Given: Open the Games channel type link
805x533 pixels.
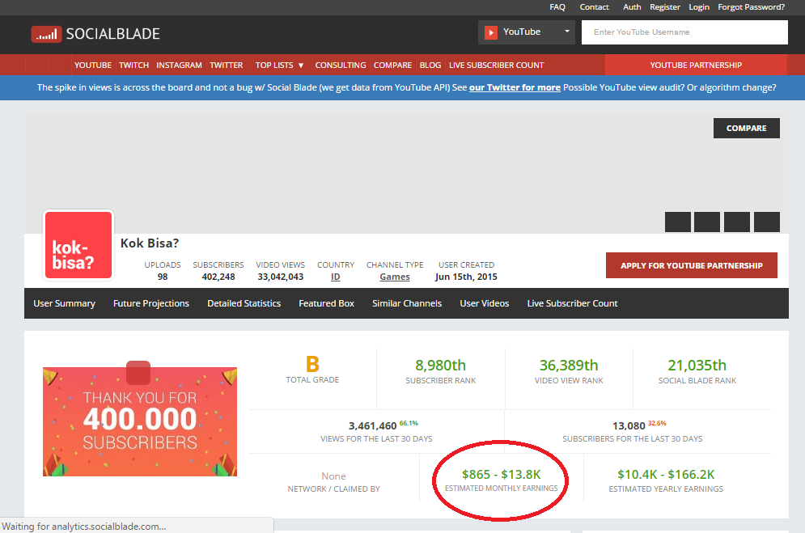Looking at the screenshot, I should pos(395,277).
